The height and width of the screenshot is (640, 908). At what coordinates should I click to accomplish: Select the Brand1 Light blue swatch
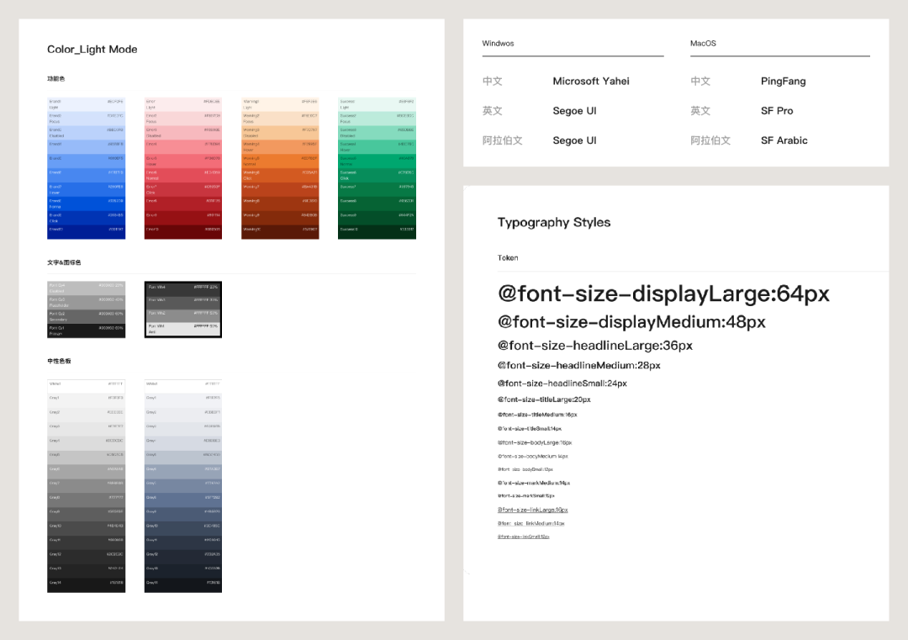coord(87,104)
